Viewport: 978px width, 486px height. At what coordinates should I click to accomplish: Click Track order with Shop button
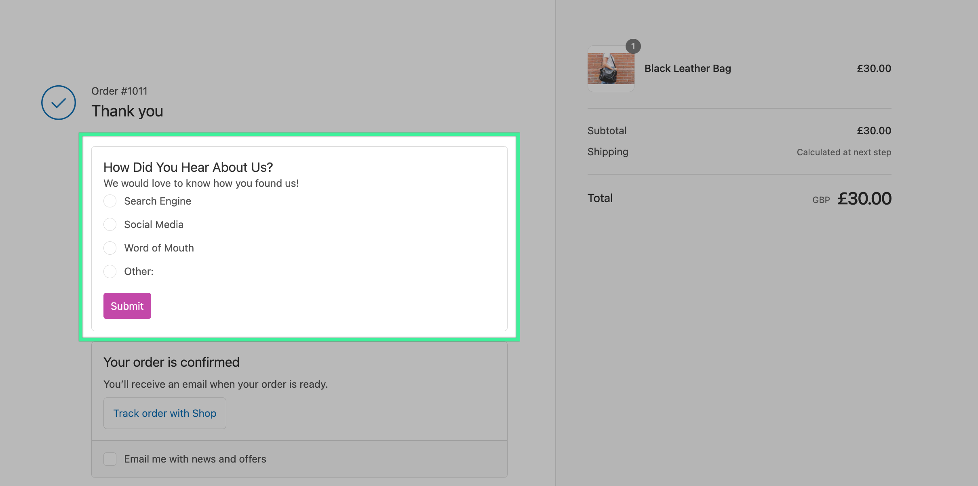pyautogui.click(x=164, y=413)
